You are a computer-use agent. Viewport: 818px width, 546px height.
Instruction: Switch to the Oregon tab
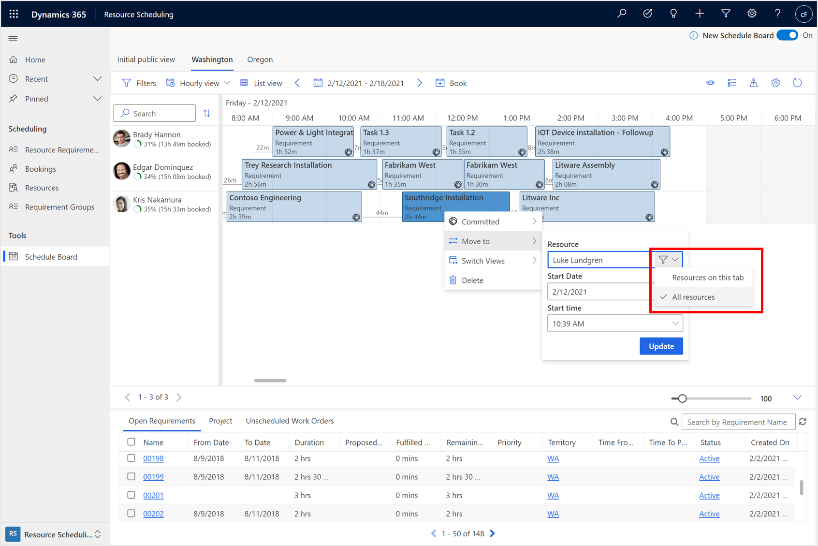pyautogui.click(x=260, y=59)
